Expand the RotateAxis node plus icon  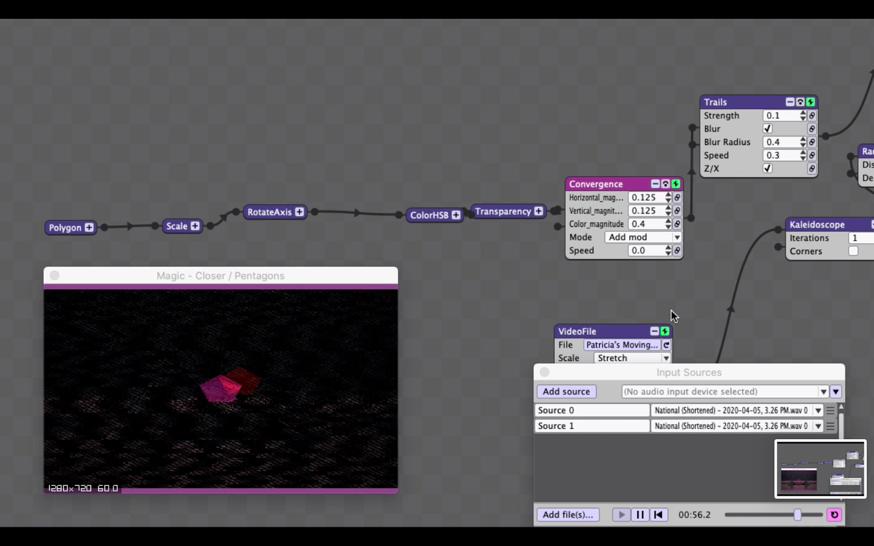[x=299, y=212]
